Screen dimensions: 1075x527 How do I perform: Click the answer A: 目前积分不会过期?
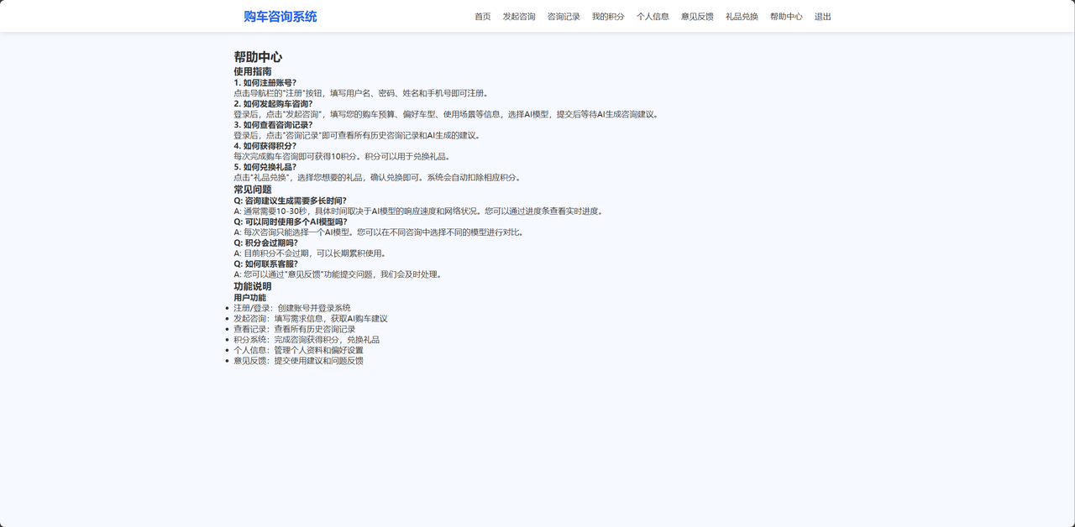tap(311, 253)
